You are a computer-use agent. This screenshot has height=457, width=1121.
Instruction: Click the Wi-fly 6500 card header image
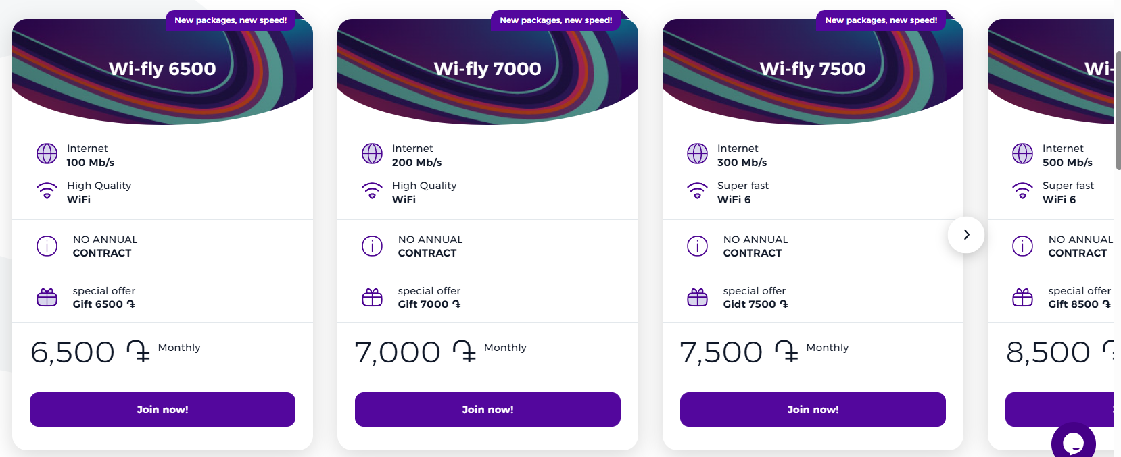(x=162, y=71)
